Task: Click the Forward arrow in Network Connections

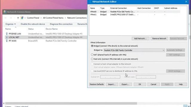Action: pyautogui.click(x=11, y=18)
